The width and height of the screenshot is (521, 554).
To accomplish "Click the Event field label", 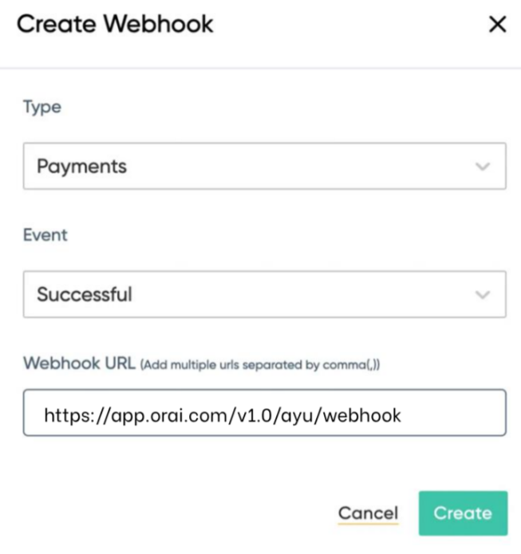I will coord(45,235).
